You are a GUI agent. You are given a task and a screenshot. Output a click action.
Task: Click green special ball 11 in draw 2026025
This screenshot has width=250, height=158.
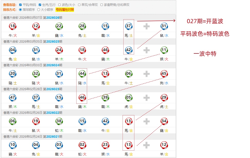coord(164,50)
